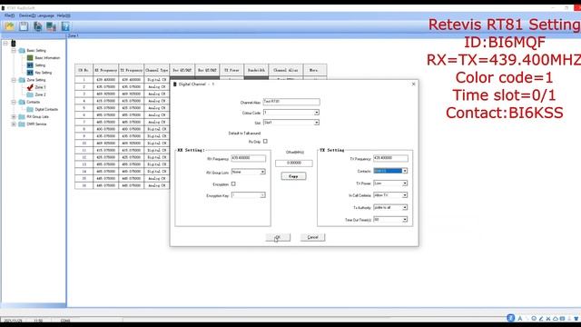581x327 pixels.
Task: Open the Slot dropdown
Action: point(317,123)
